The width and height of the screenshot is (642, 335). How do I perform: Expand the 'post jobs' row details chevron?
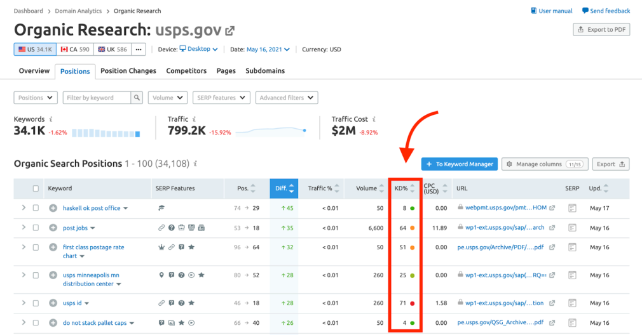(24, 228)
